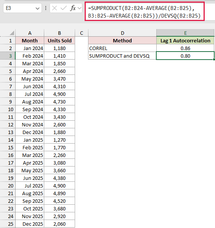Select the units cell 1,410

[59, 56]
